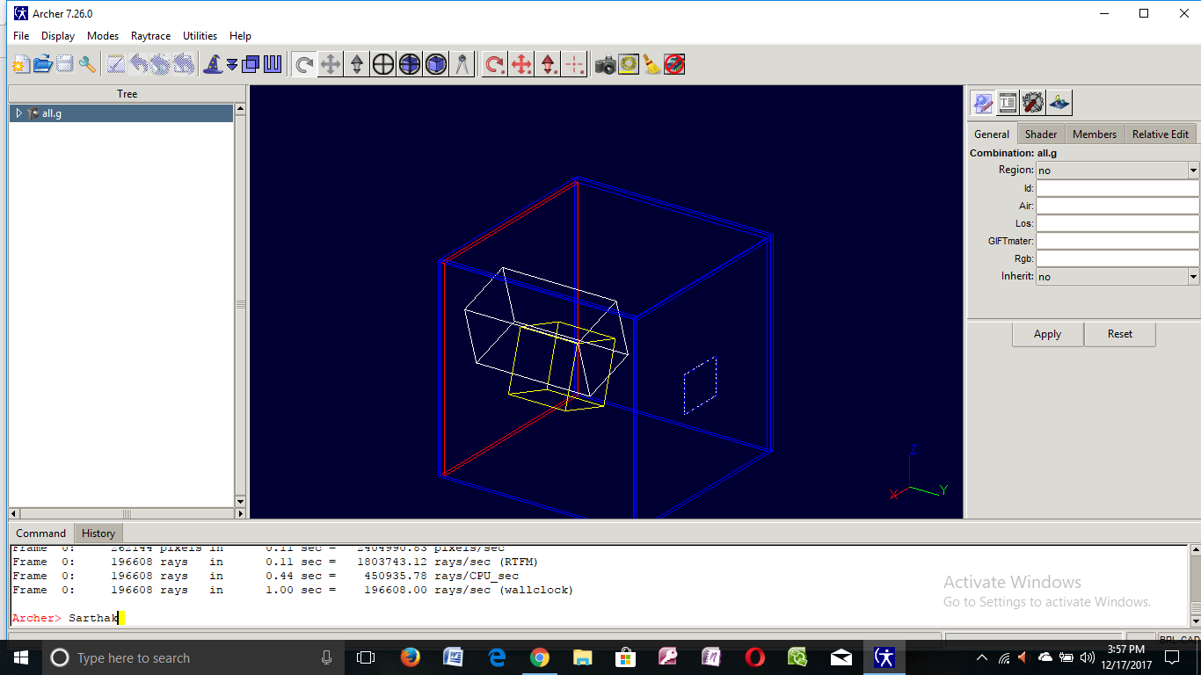Open the Modes menu
Viewport: 1201px width, 675px height.
[x=103, y=36]
